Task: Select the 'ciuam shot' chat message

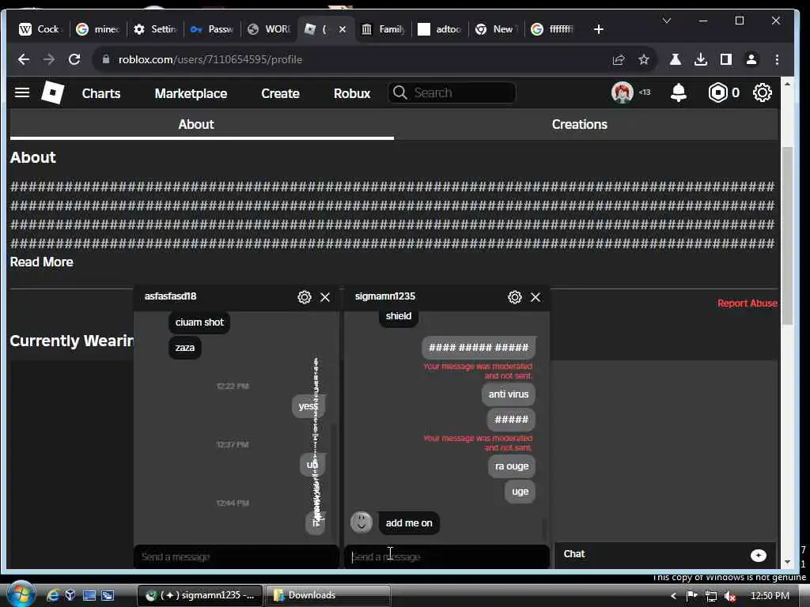Action: click(x=199, y=322)
